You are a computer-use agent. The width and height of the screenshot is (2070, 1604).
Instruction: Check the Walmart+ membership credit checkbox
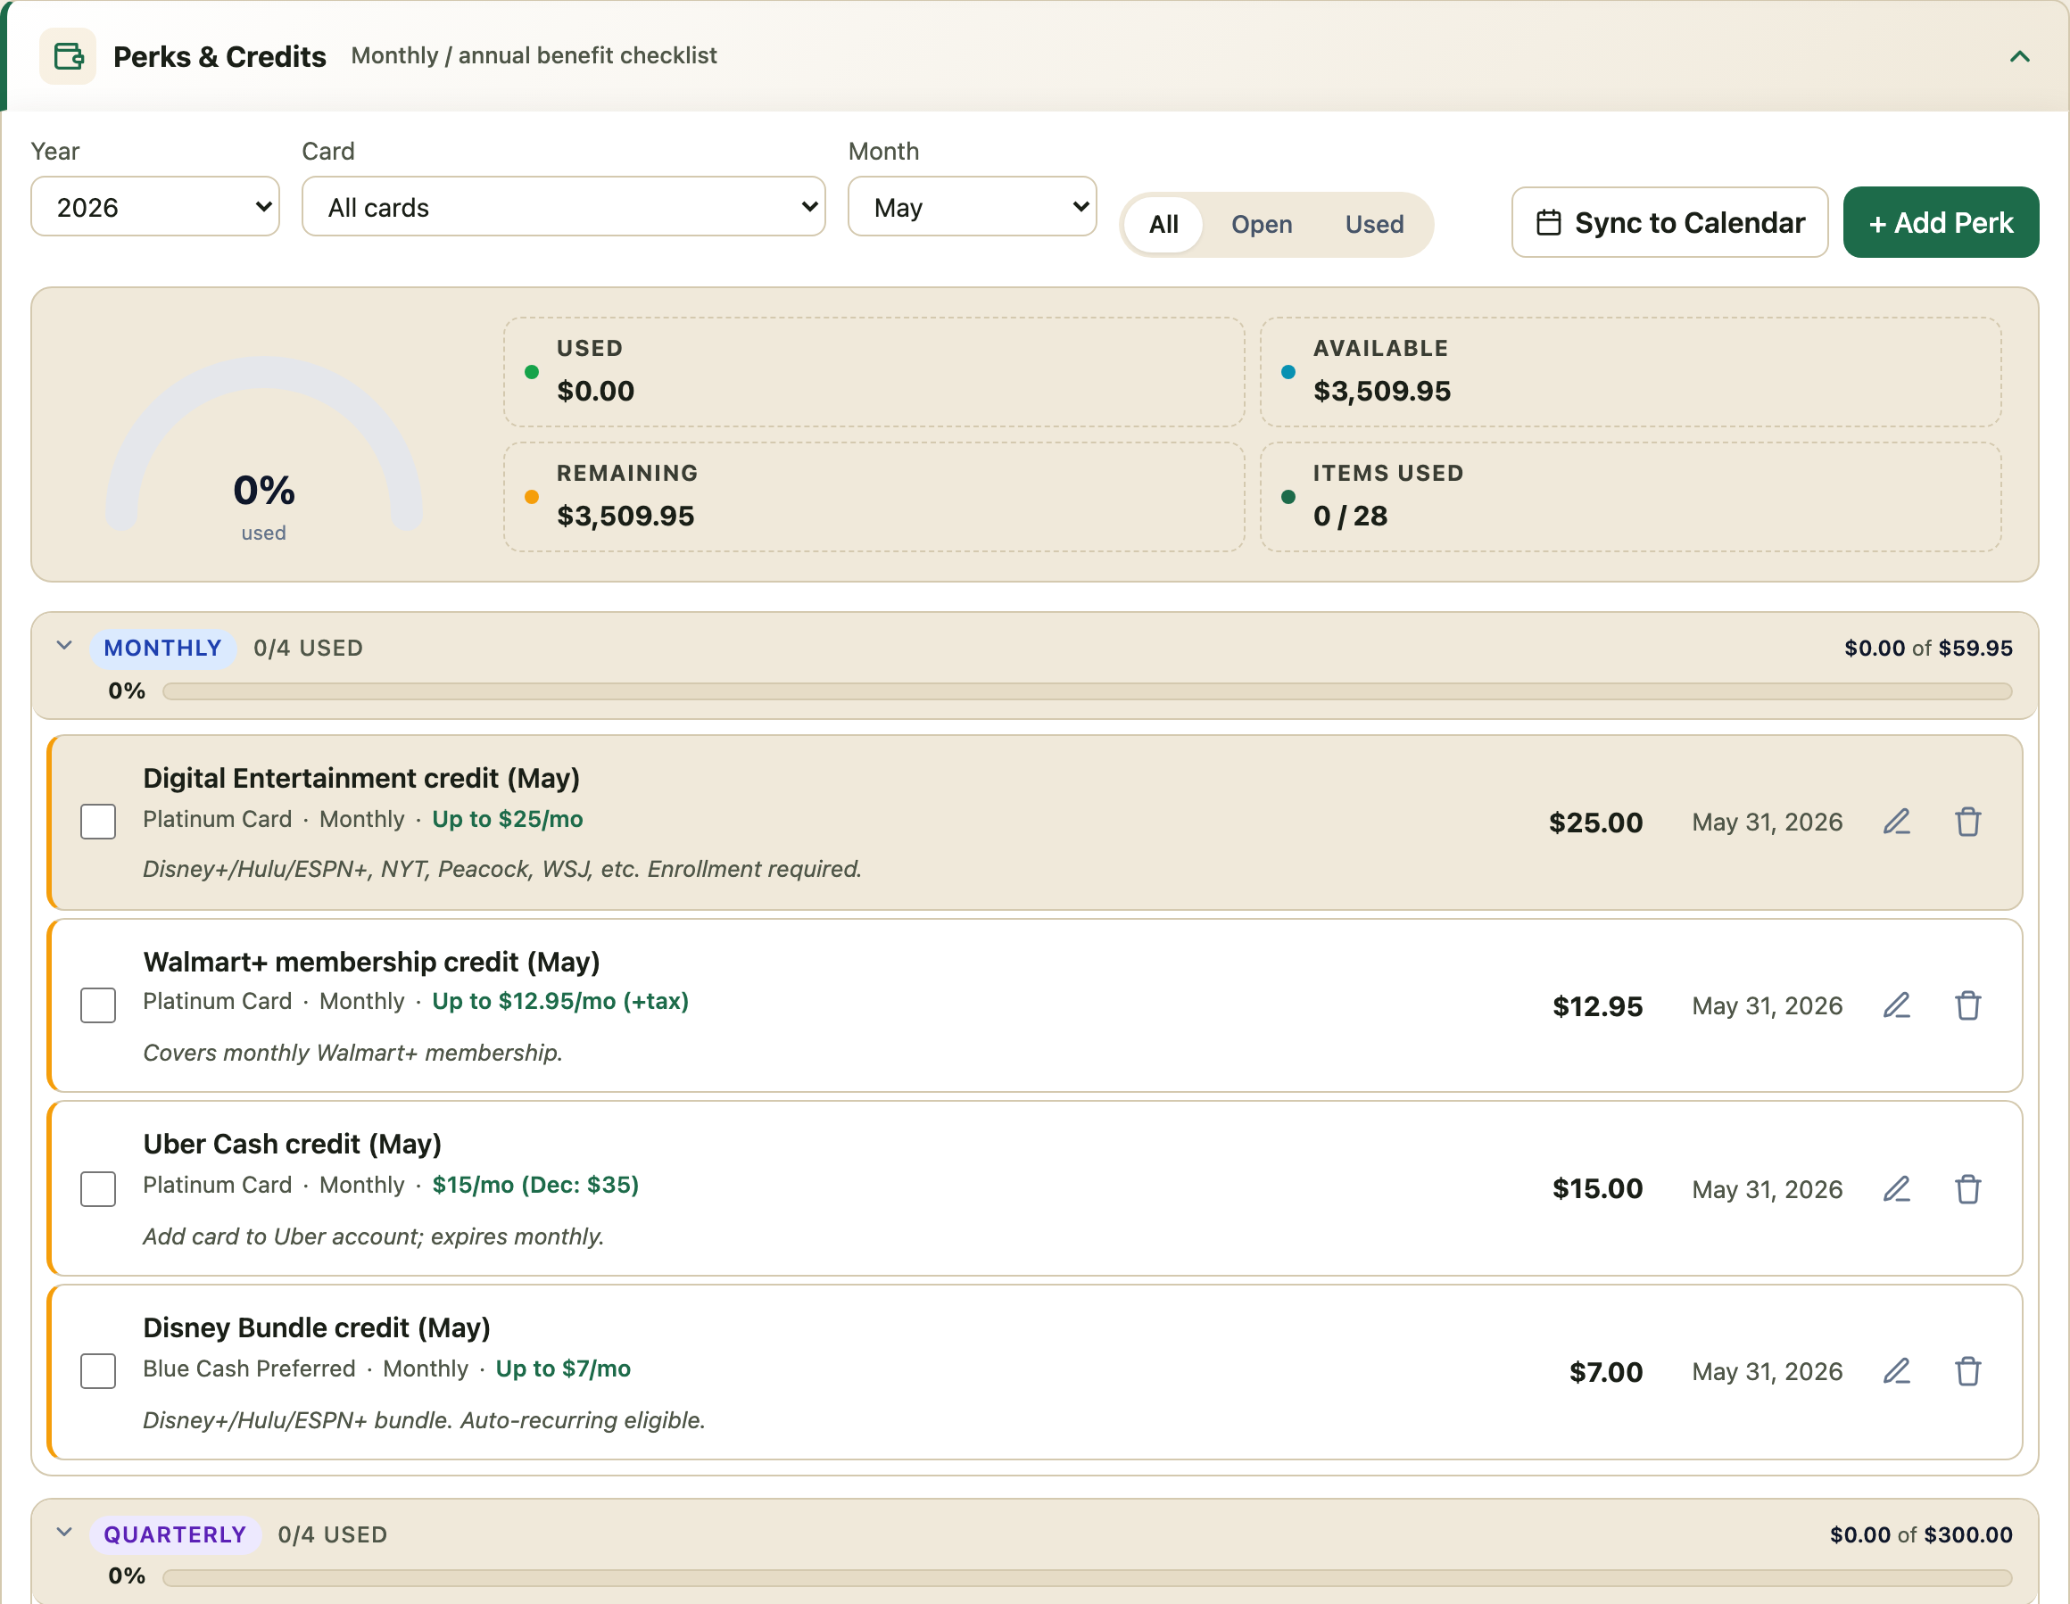[98, 1005]
